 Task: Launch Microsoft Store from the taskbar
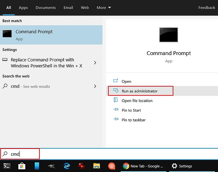tap(22, 166)
